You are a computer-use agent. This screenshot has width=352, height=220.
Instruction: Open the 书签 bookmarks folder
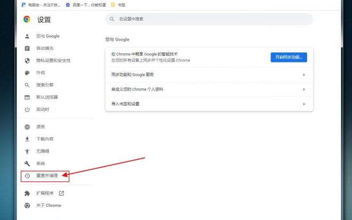click(118, 5)
